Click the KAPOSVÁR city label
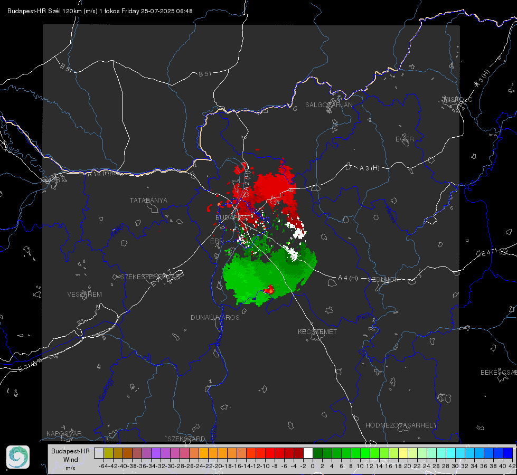 click(x=64, y=433)
